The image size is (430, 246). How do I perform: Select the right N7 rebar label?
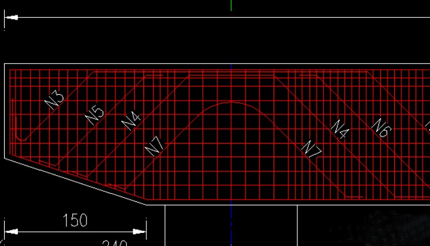(x=311, y=149)
